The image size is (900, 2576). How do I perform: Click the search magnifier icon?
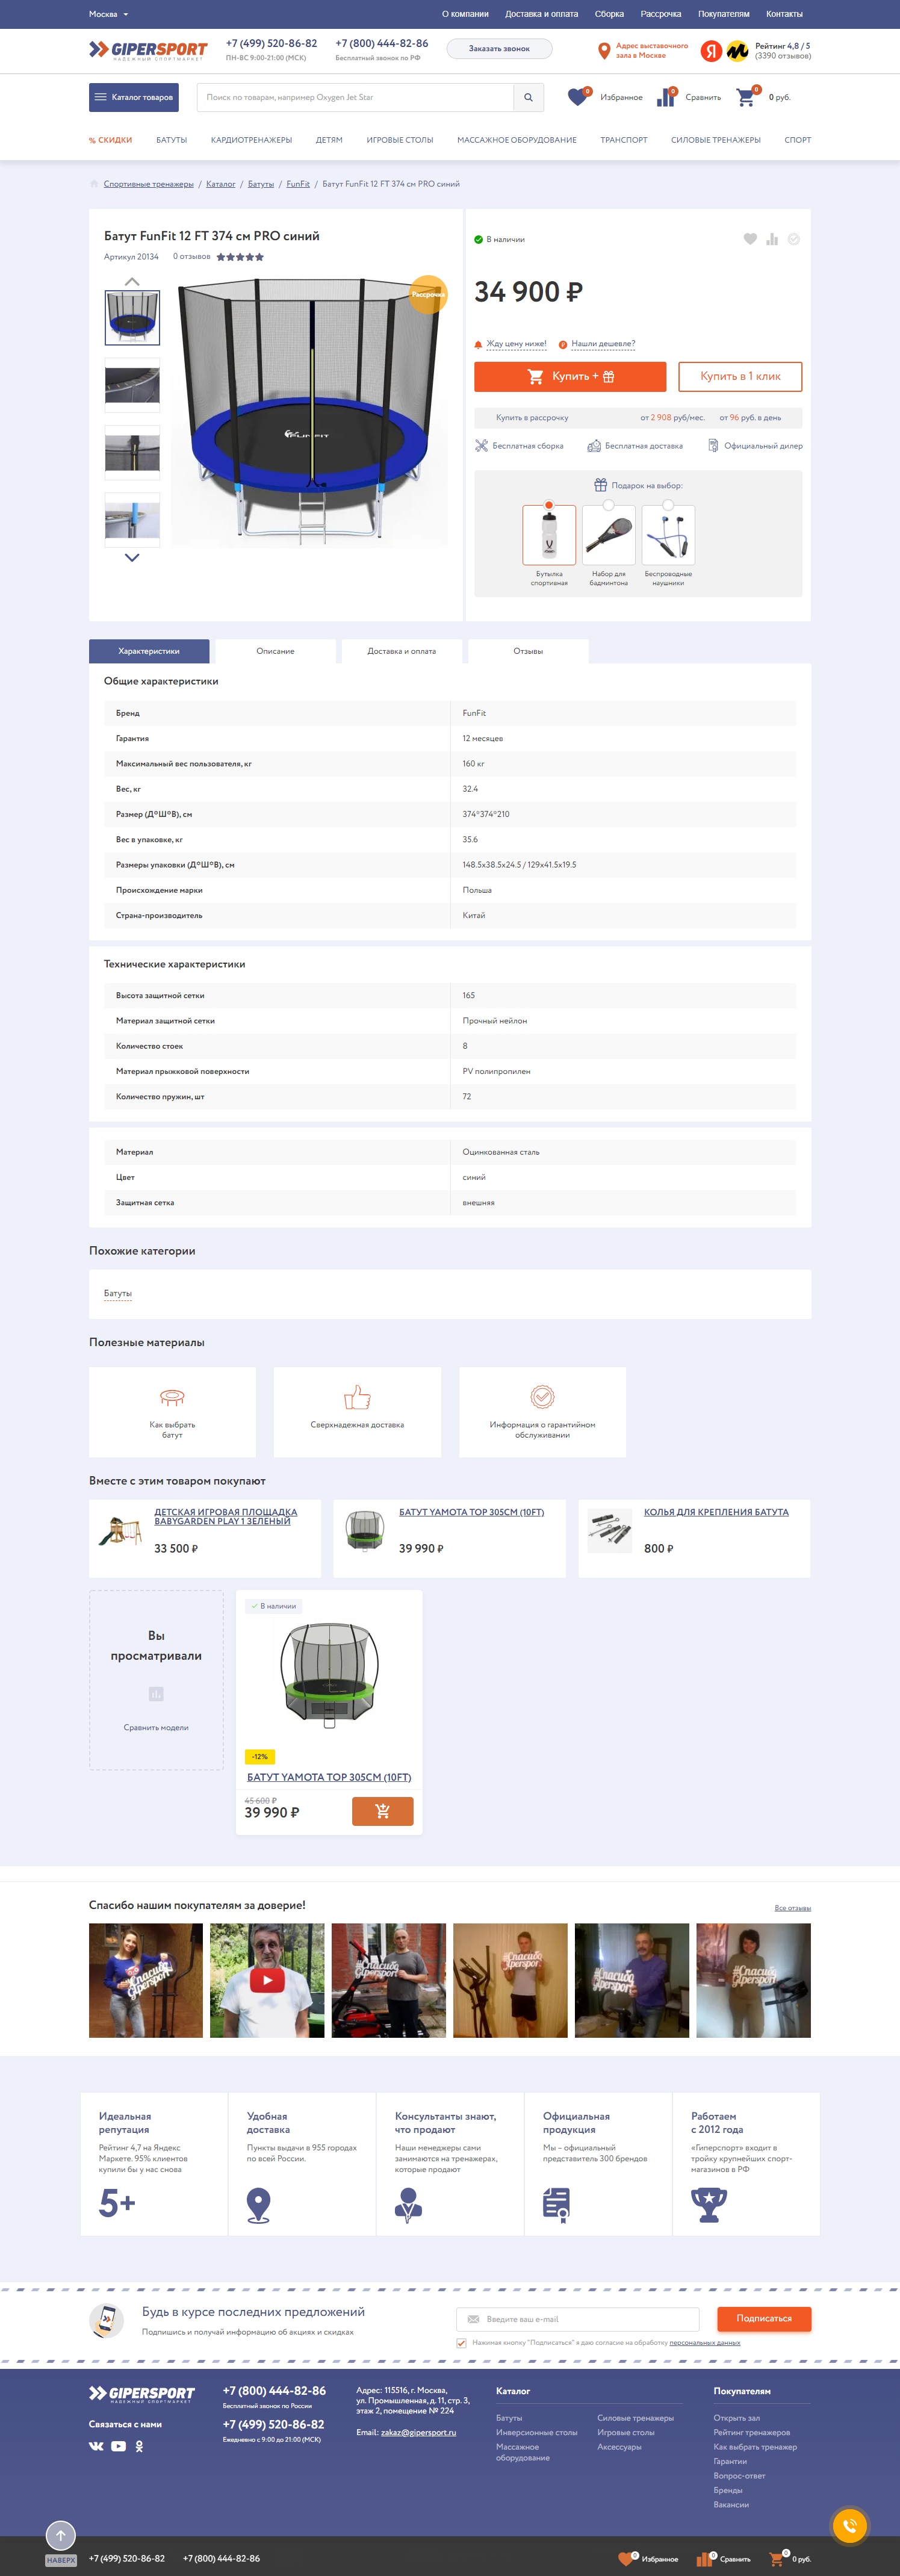pos(529,97)
